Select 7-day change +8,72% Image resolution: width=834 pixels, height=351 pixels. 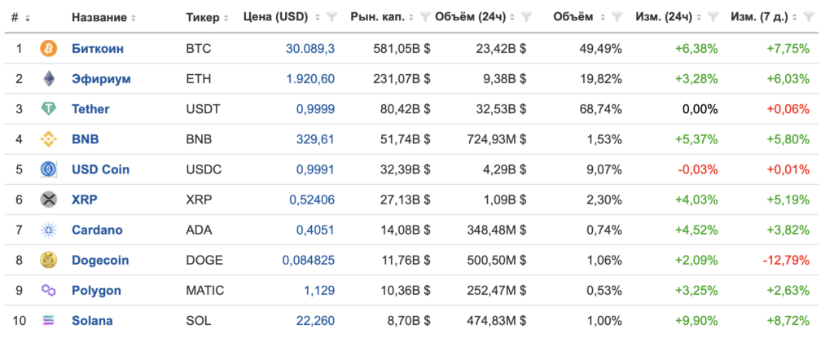coord(788,321)
